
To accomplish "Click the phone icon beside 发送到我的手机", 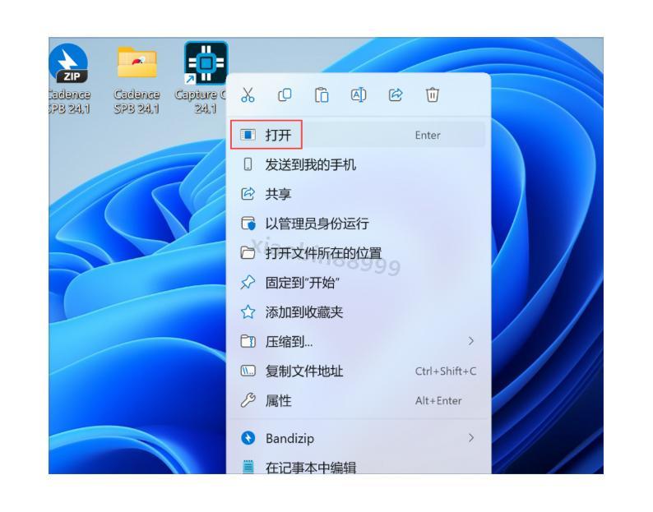I will click(x=248, y=164).
